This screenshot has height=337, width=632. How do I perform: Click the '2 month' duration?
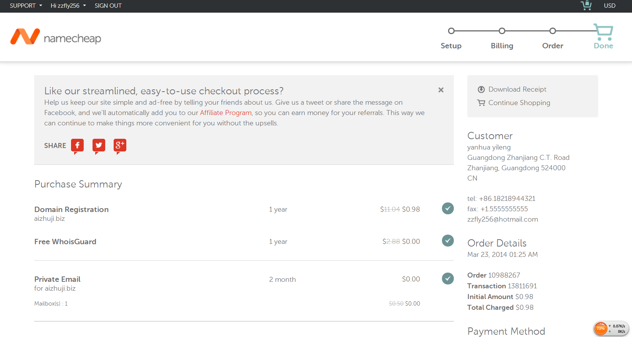tap(282, 279)
